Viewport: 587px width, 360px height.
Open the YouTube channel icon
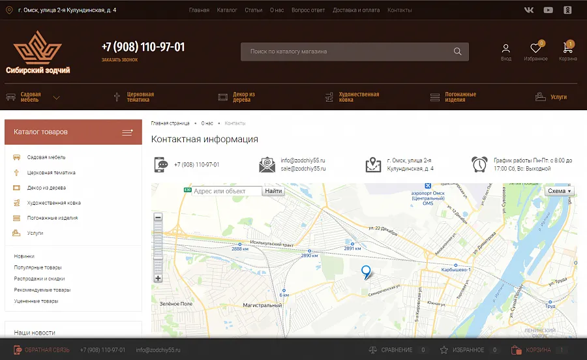point(548,10)
